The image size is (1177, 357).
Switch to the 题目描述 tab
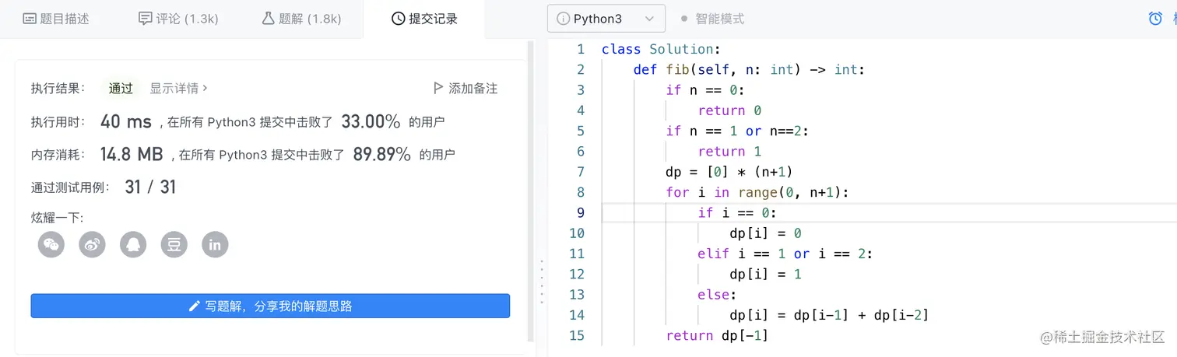point(56,19)
